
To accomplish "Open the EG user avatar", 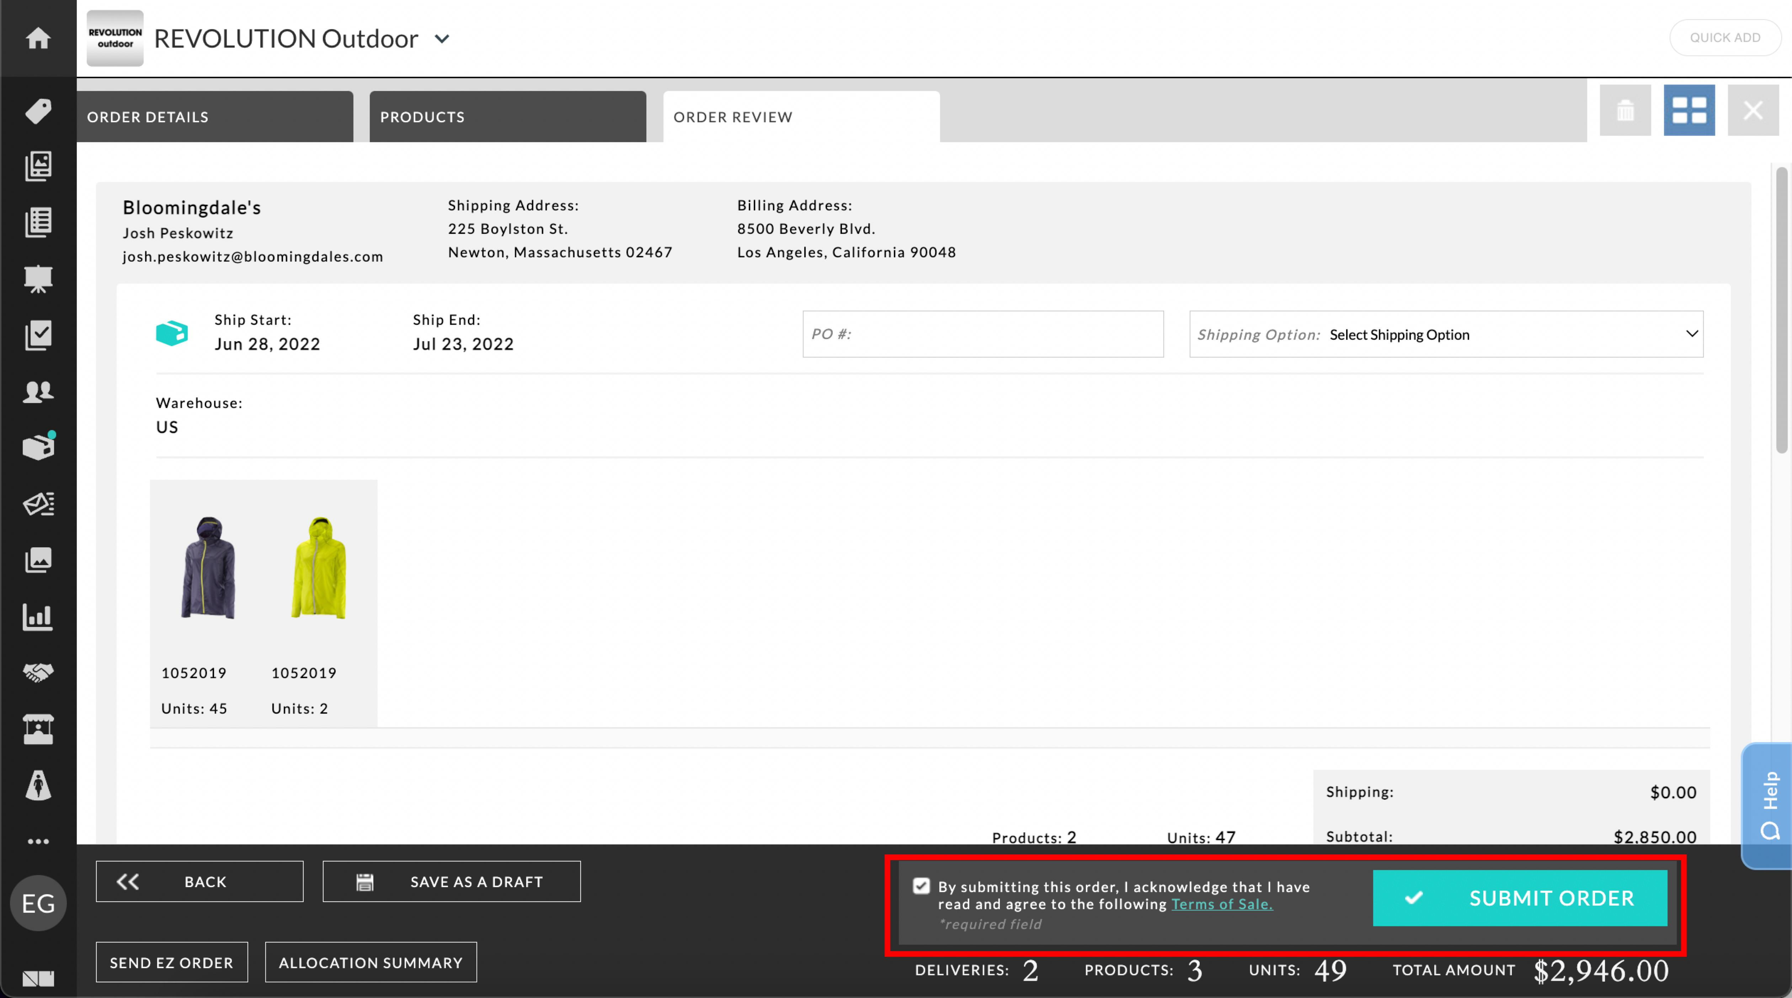I will (x=38, y=903).
